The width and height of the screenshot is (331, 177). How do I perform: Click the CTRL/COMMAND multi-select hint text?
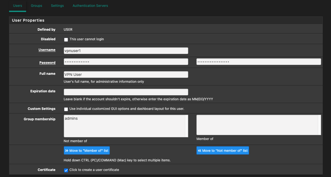coord(117,160)
